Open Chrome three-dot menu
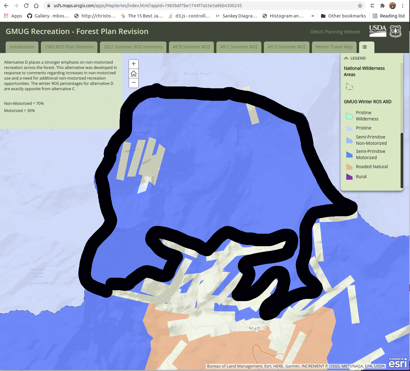Viewport: 410px width, 371px height. [403, 6]
